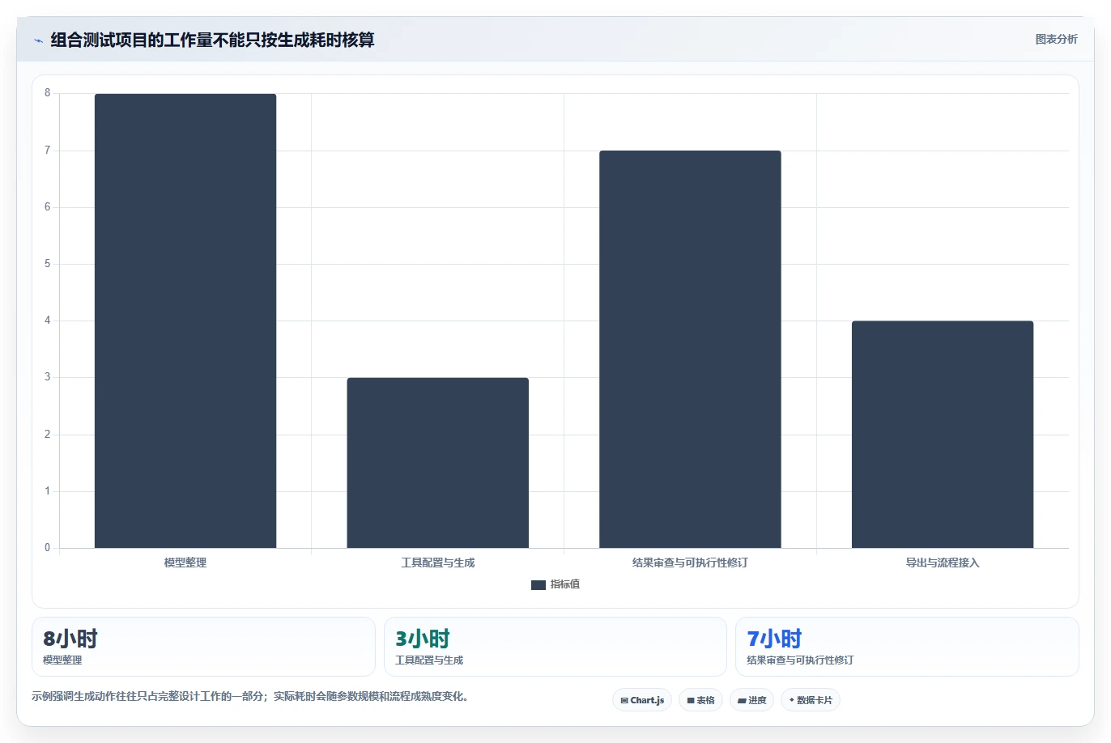Click the y-axis value 4
Image resolution: width=1111 pixels, height=743 pixels.
(47, 321)
